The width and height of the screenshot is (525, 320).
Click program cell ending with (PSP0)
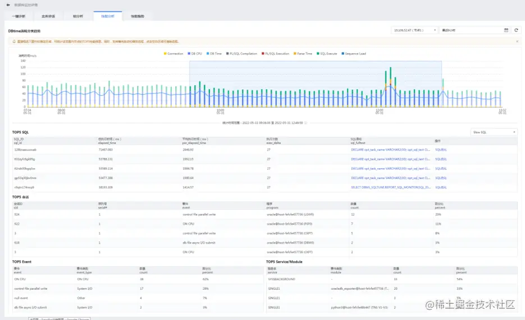tap(290, 224)
